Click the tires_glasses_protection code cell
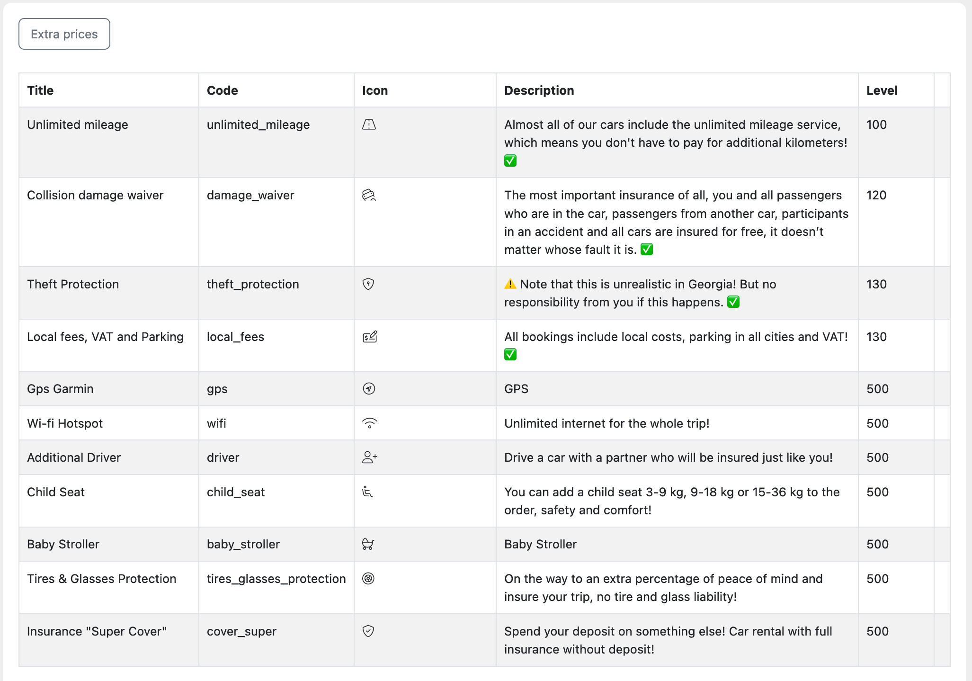This screenshot has width=972, height=681. (x=276, y=579)
